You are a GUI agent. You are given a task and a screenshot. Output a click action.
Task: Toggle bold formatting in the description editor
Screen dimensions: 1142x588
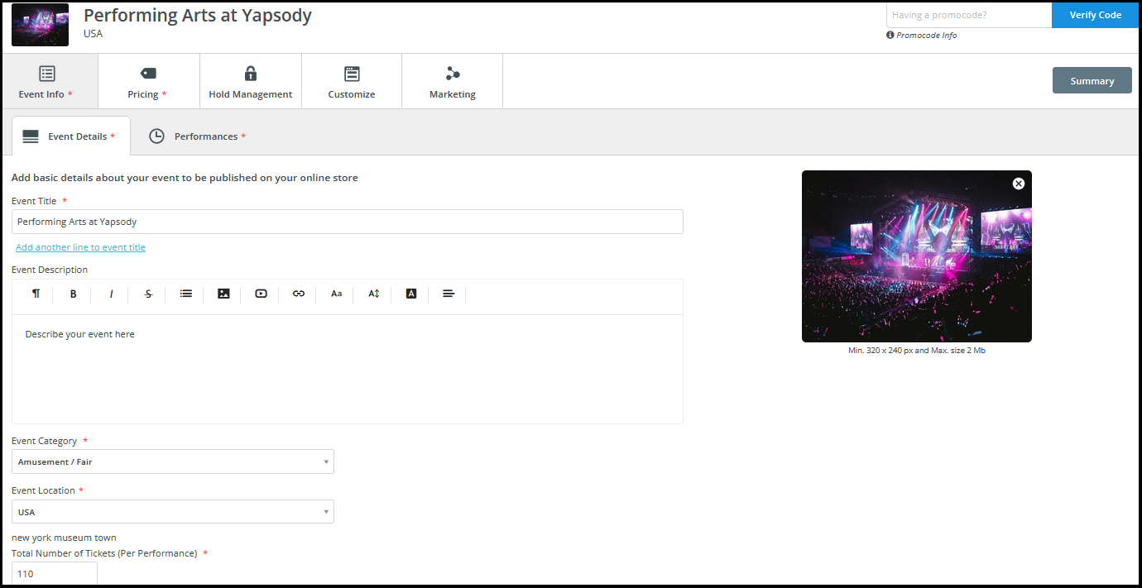73,294
